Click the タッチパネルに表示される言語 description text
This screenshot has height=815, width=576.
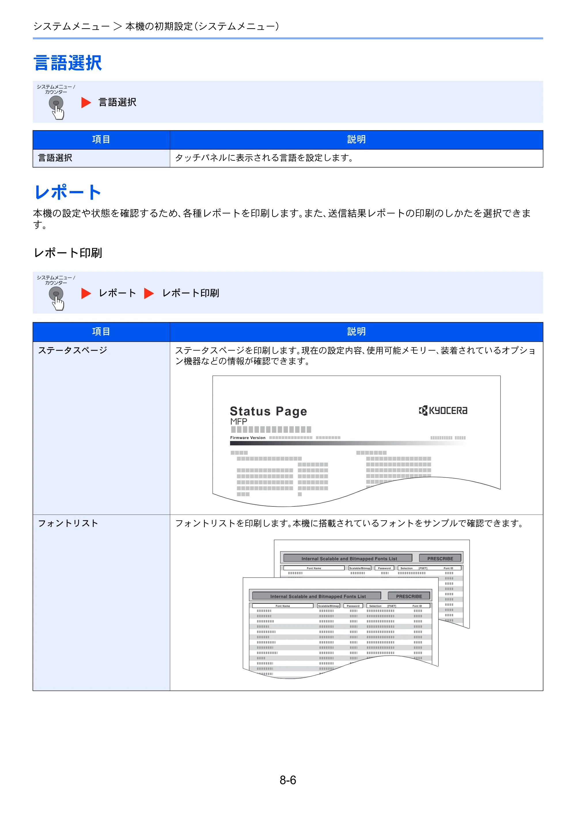264,158
